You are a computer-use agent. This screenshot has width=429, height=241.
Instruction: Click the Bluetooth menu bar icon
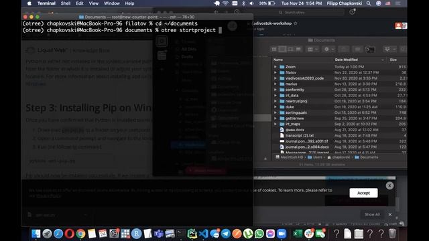[243, 3]
